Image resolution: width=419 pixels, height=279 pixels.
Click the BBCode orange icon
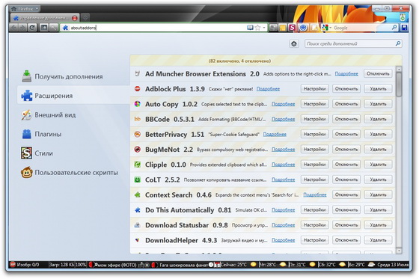click(x=138, y=119)
